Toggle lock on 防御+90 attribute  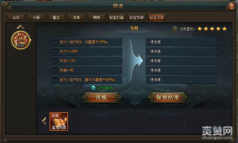55,70
